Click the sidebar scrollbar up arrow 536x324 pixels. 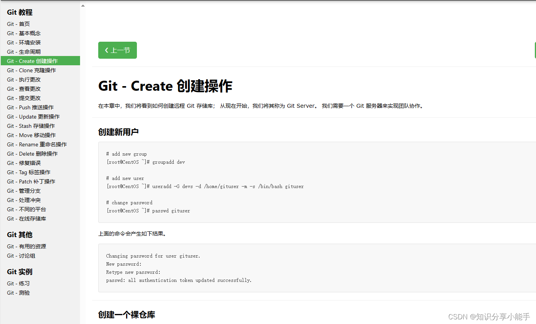coord(83,6)
